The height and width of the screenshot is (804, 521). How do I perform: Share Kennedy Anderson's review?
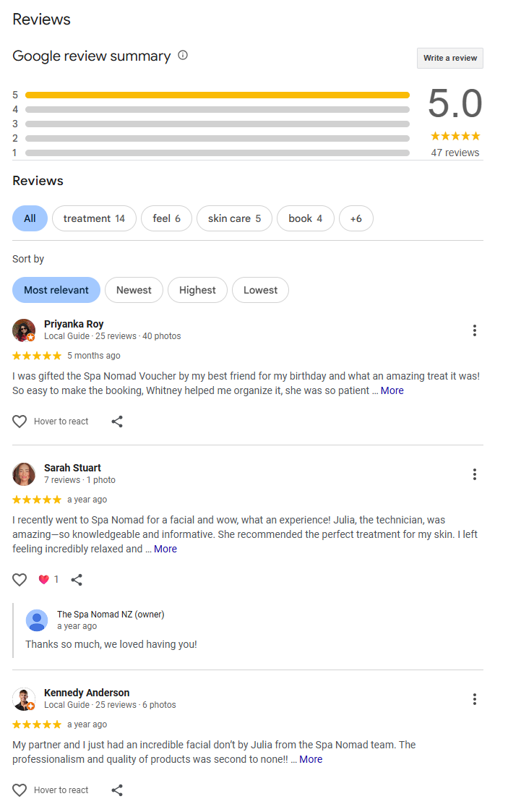(x=117, y=790)
